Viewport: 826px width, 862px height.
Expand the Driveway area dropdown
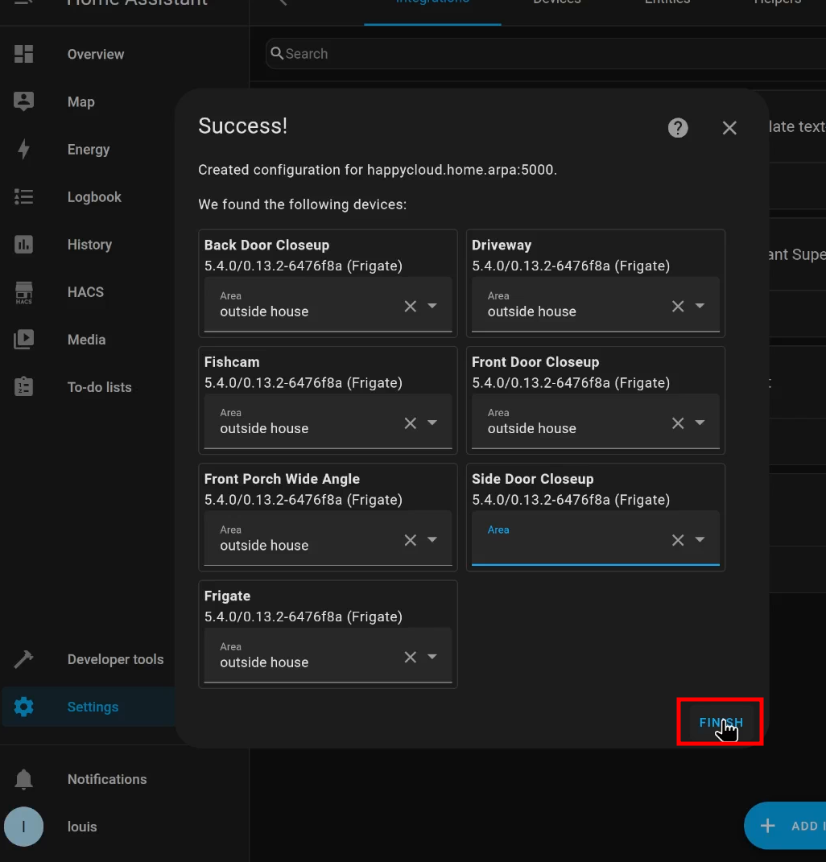tap(700, 306)
